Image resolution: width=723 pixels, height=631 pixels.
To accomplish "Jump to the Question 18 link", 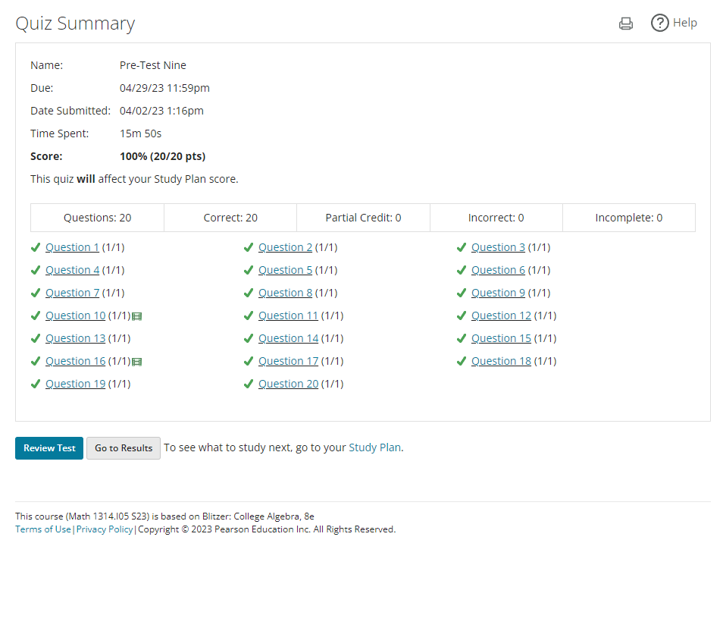I will coord(501,361).
